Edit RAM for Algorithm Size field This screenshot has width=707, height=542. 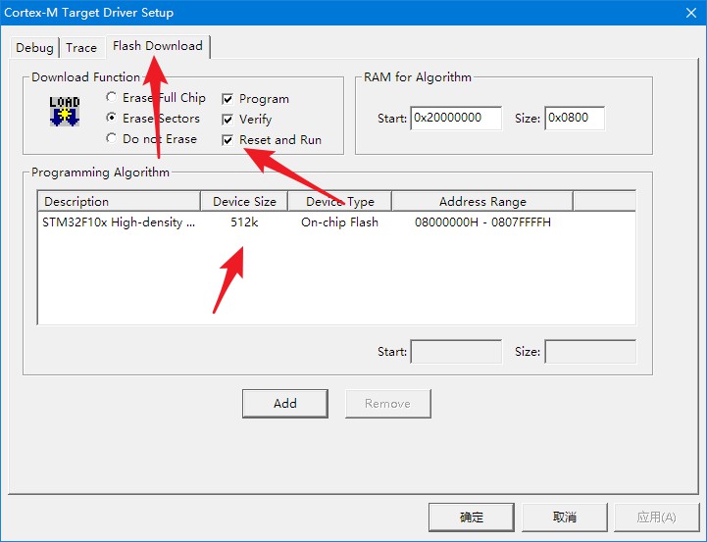575,118
